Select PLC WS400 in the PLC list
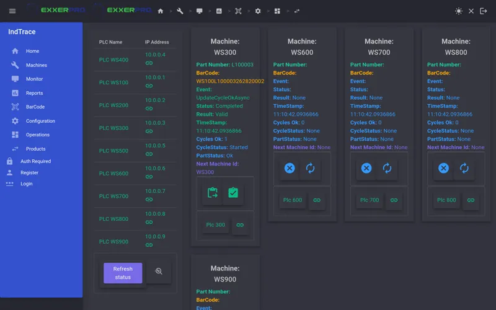The width and height of the screenshot is (496, 310). click(113, 60)
